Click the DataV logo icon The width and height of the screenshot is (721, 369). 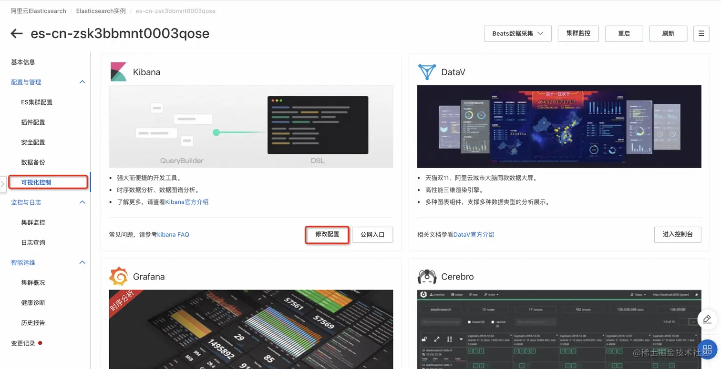point(427,72)
